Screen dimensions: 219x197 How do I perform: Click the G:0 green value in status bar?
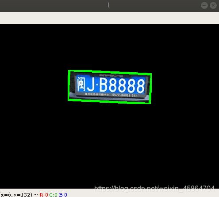(53, 195)
